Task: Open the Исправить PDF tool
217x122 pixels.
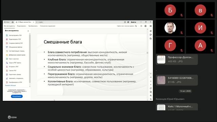Action: pyautogui.click(x=12, y=67)
